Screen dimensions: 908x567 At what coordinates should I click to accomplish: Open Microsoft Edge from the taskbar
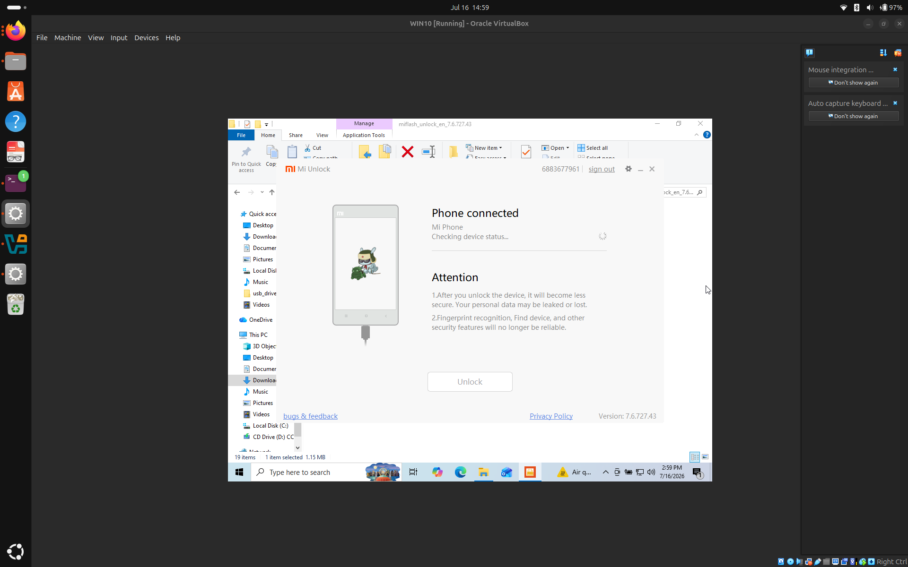pyautogui.click(x=461, y=472)
